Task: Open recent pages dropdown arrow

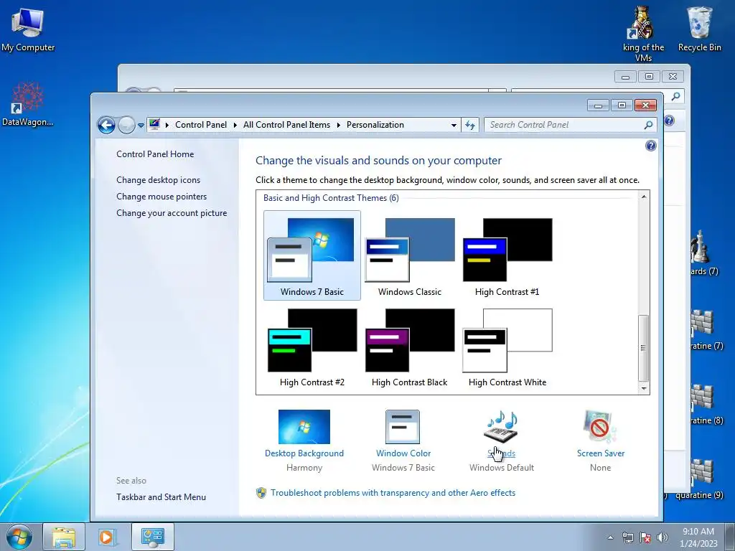Action: point(141,126)
